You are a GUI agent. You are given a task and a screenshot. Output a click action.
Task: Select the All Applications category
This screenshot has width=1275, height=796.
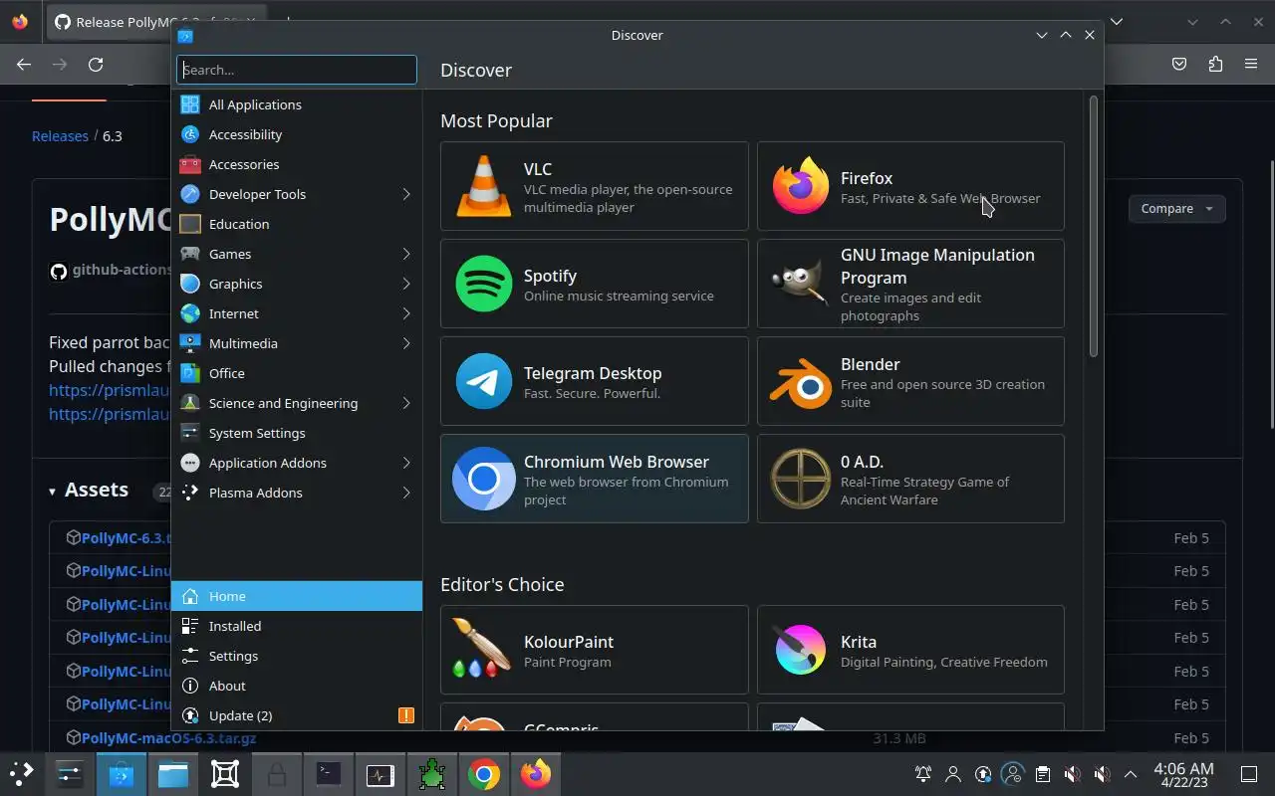coord(297,104)
